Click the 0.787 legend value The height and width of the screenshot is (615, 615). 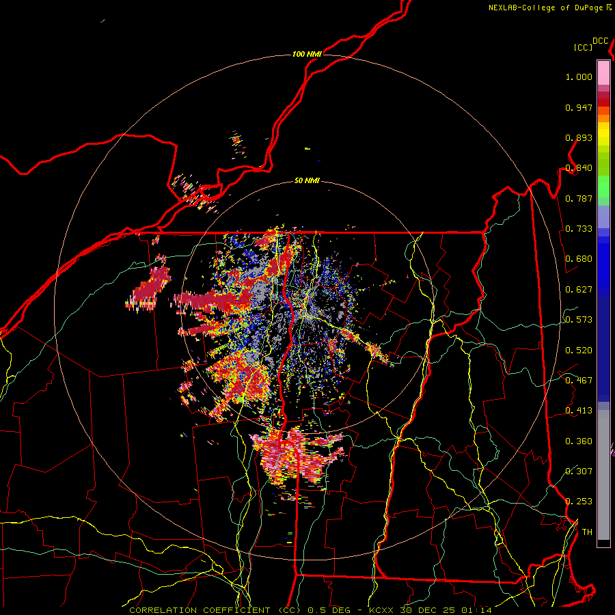[x=579, y=198]
